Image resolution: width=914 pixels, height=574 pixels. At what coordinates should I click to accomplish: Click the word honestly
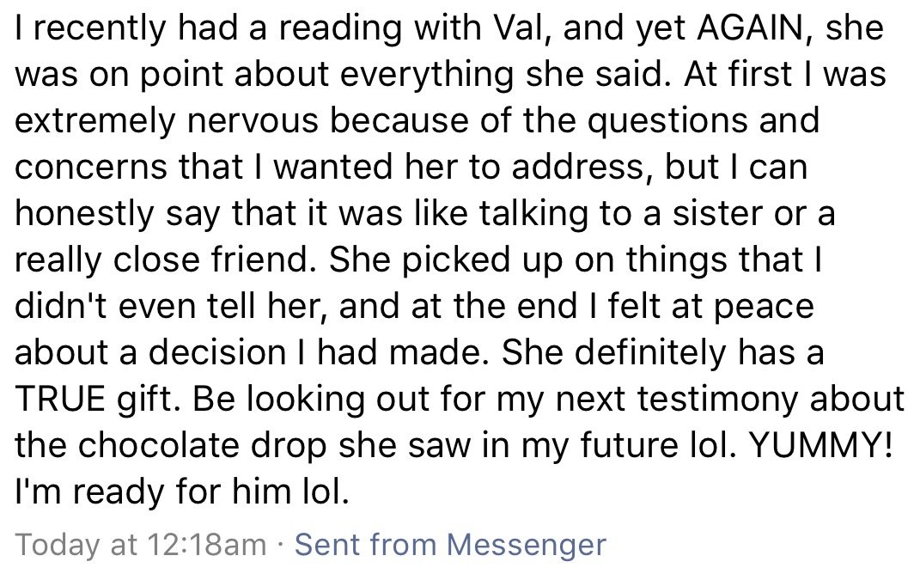(84, 215)
